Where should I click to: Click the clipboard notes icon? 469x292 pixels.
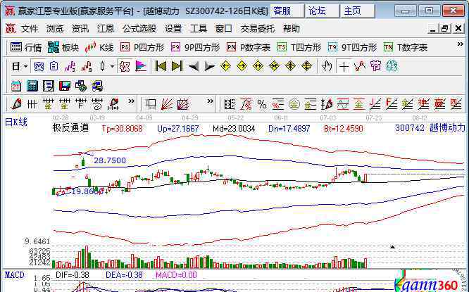click(x=54, y=66)
